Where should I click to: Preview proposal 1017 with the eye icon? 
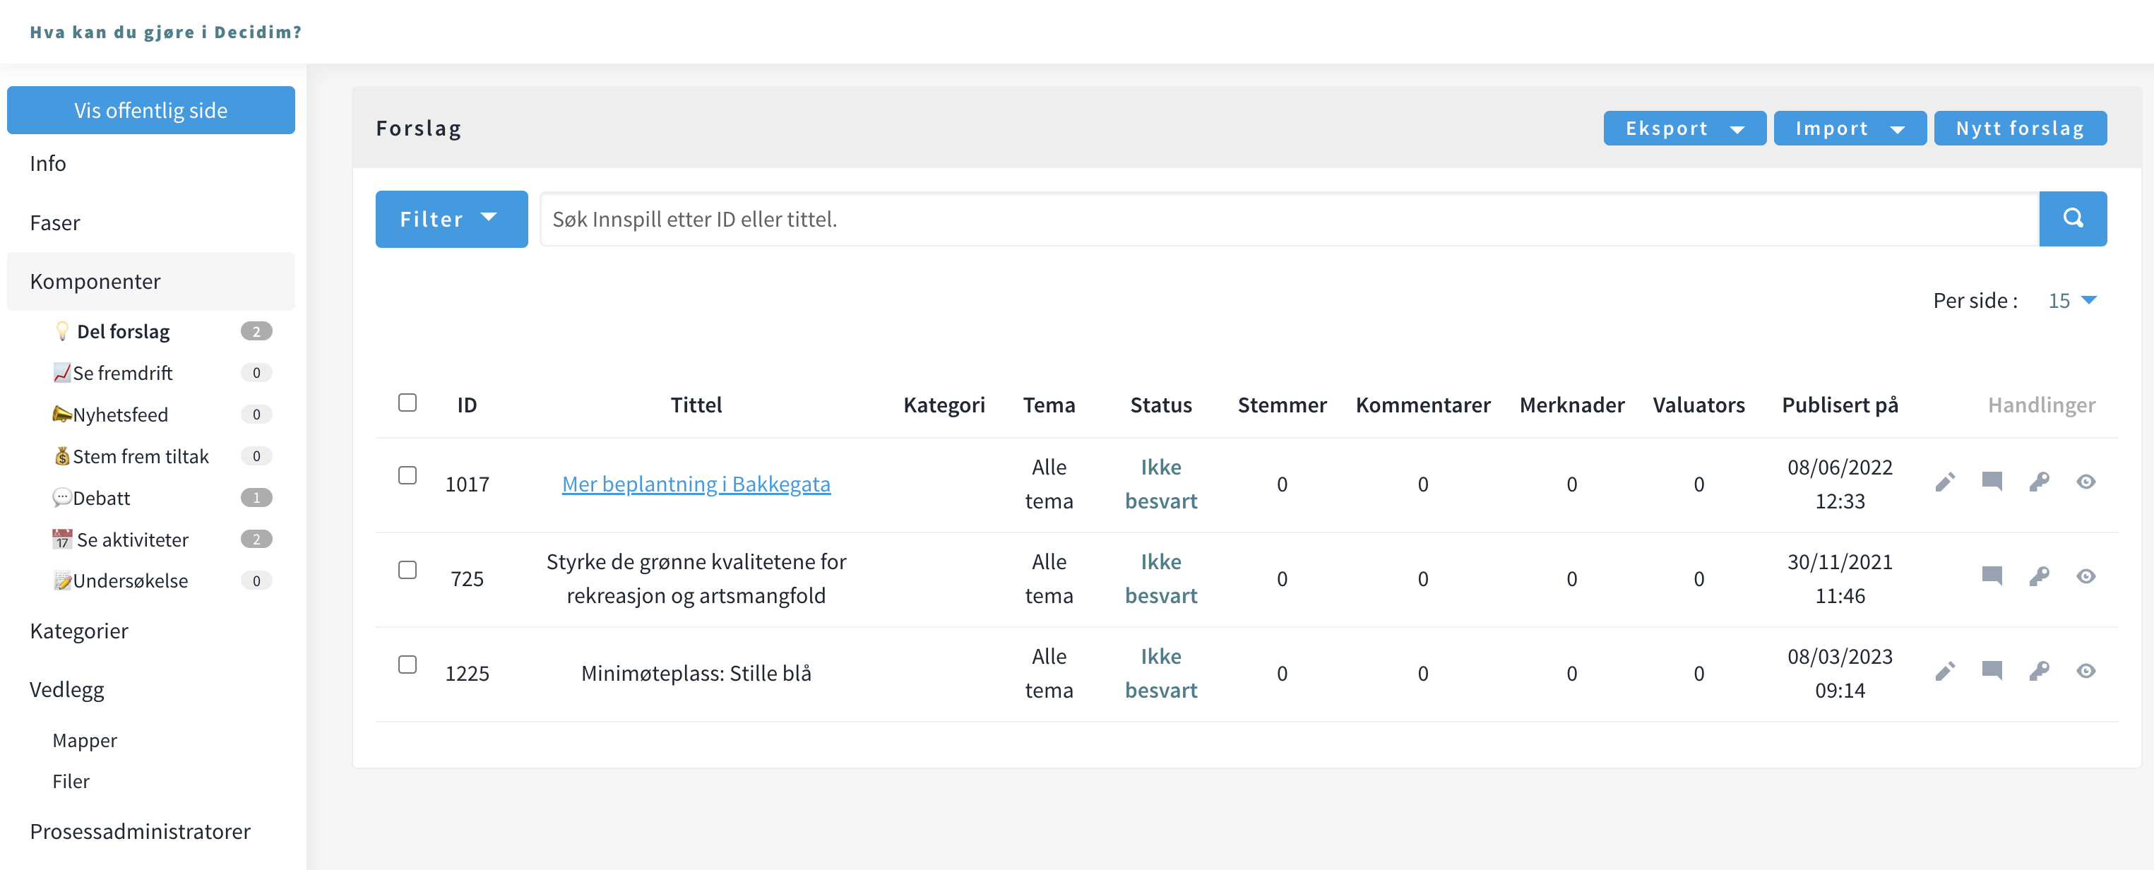point(2085,482)
